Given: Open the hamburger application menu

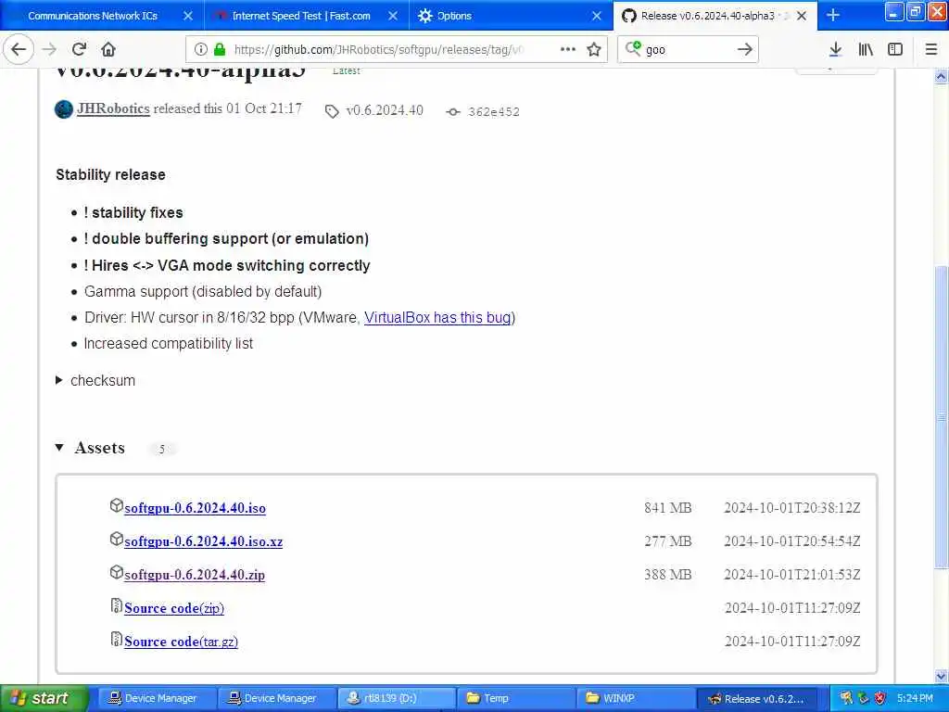Looking at the screenshot, I should click(x=931, y=49).
